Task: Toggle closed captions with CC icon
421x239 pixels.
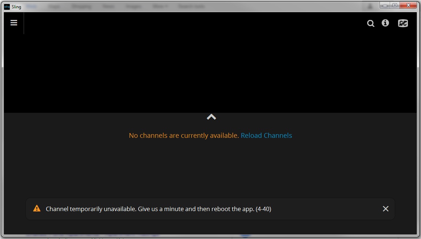Action: point(403,23)
